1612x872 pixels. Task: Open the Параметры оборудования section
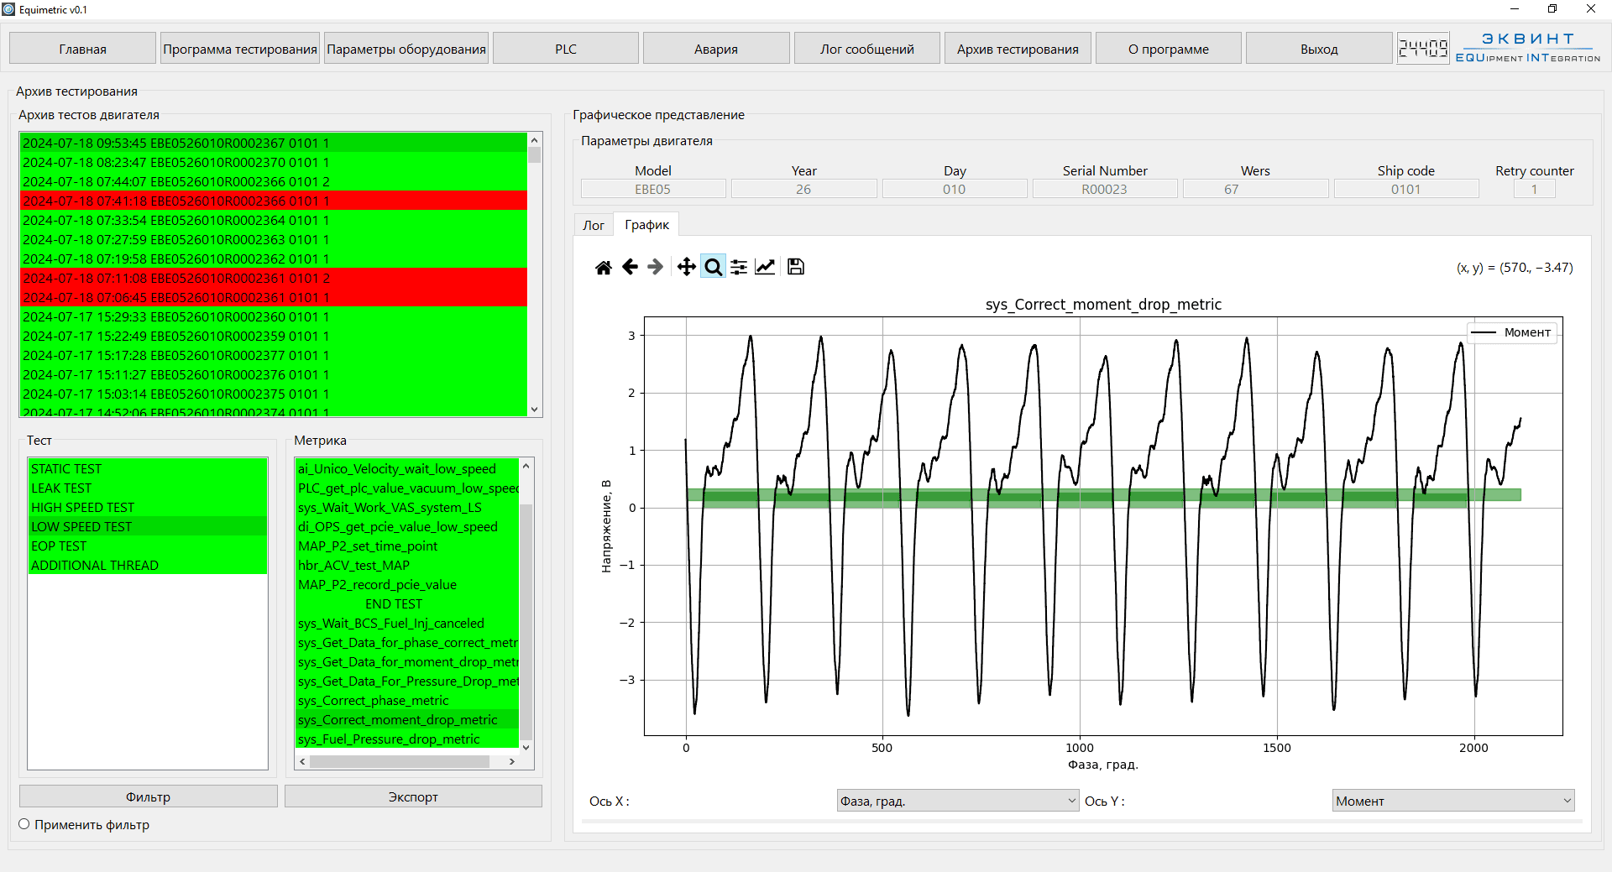(406, 49)
